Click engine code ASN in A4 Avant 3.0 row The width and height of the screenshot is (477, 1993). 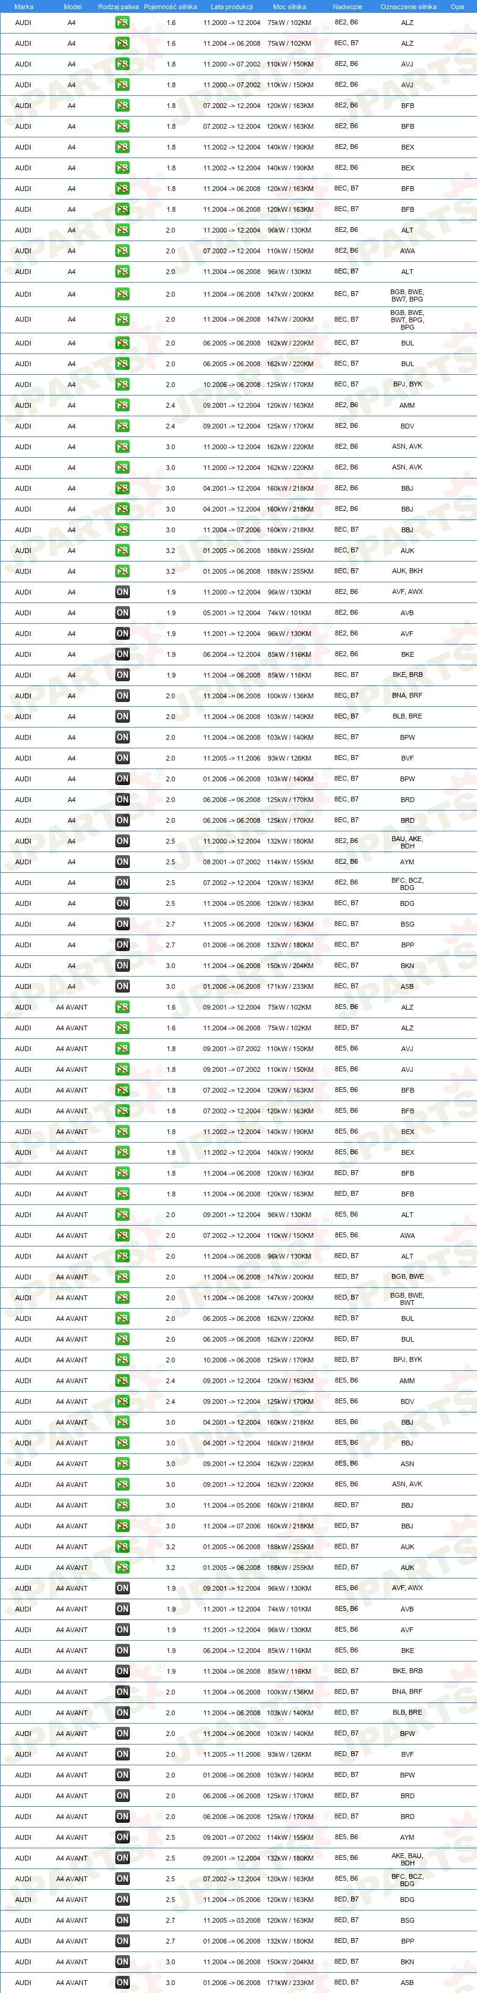click(407, 1464)
